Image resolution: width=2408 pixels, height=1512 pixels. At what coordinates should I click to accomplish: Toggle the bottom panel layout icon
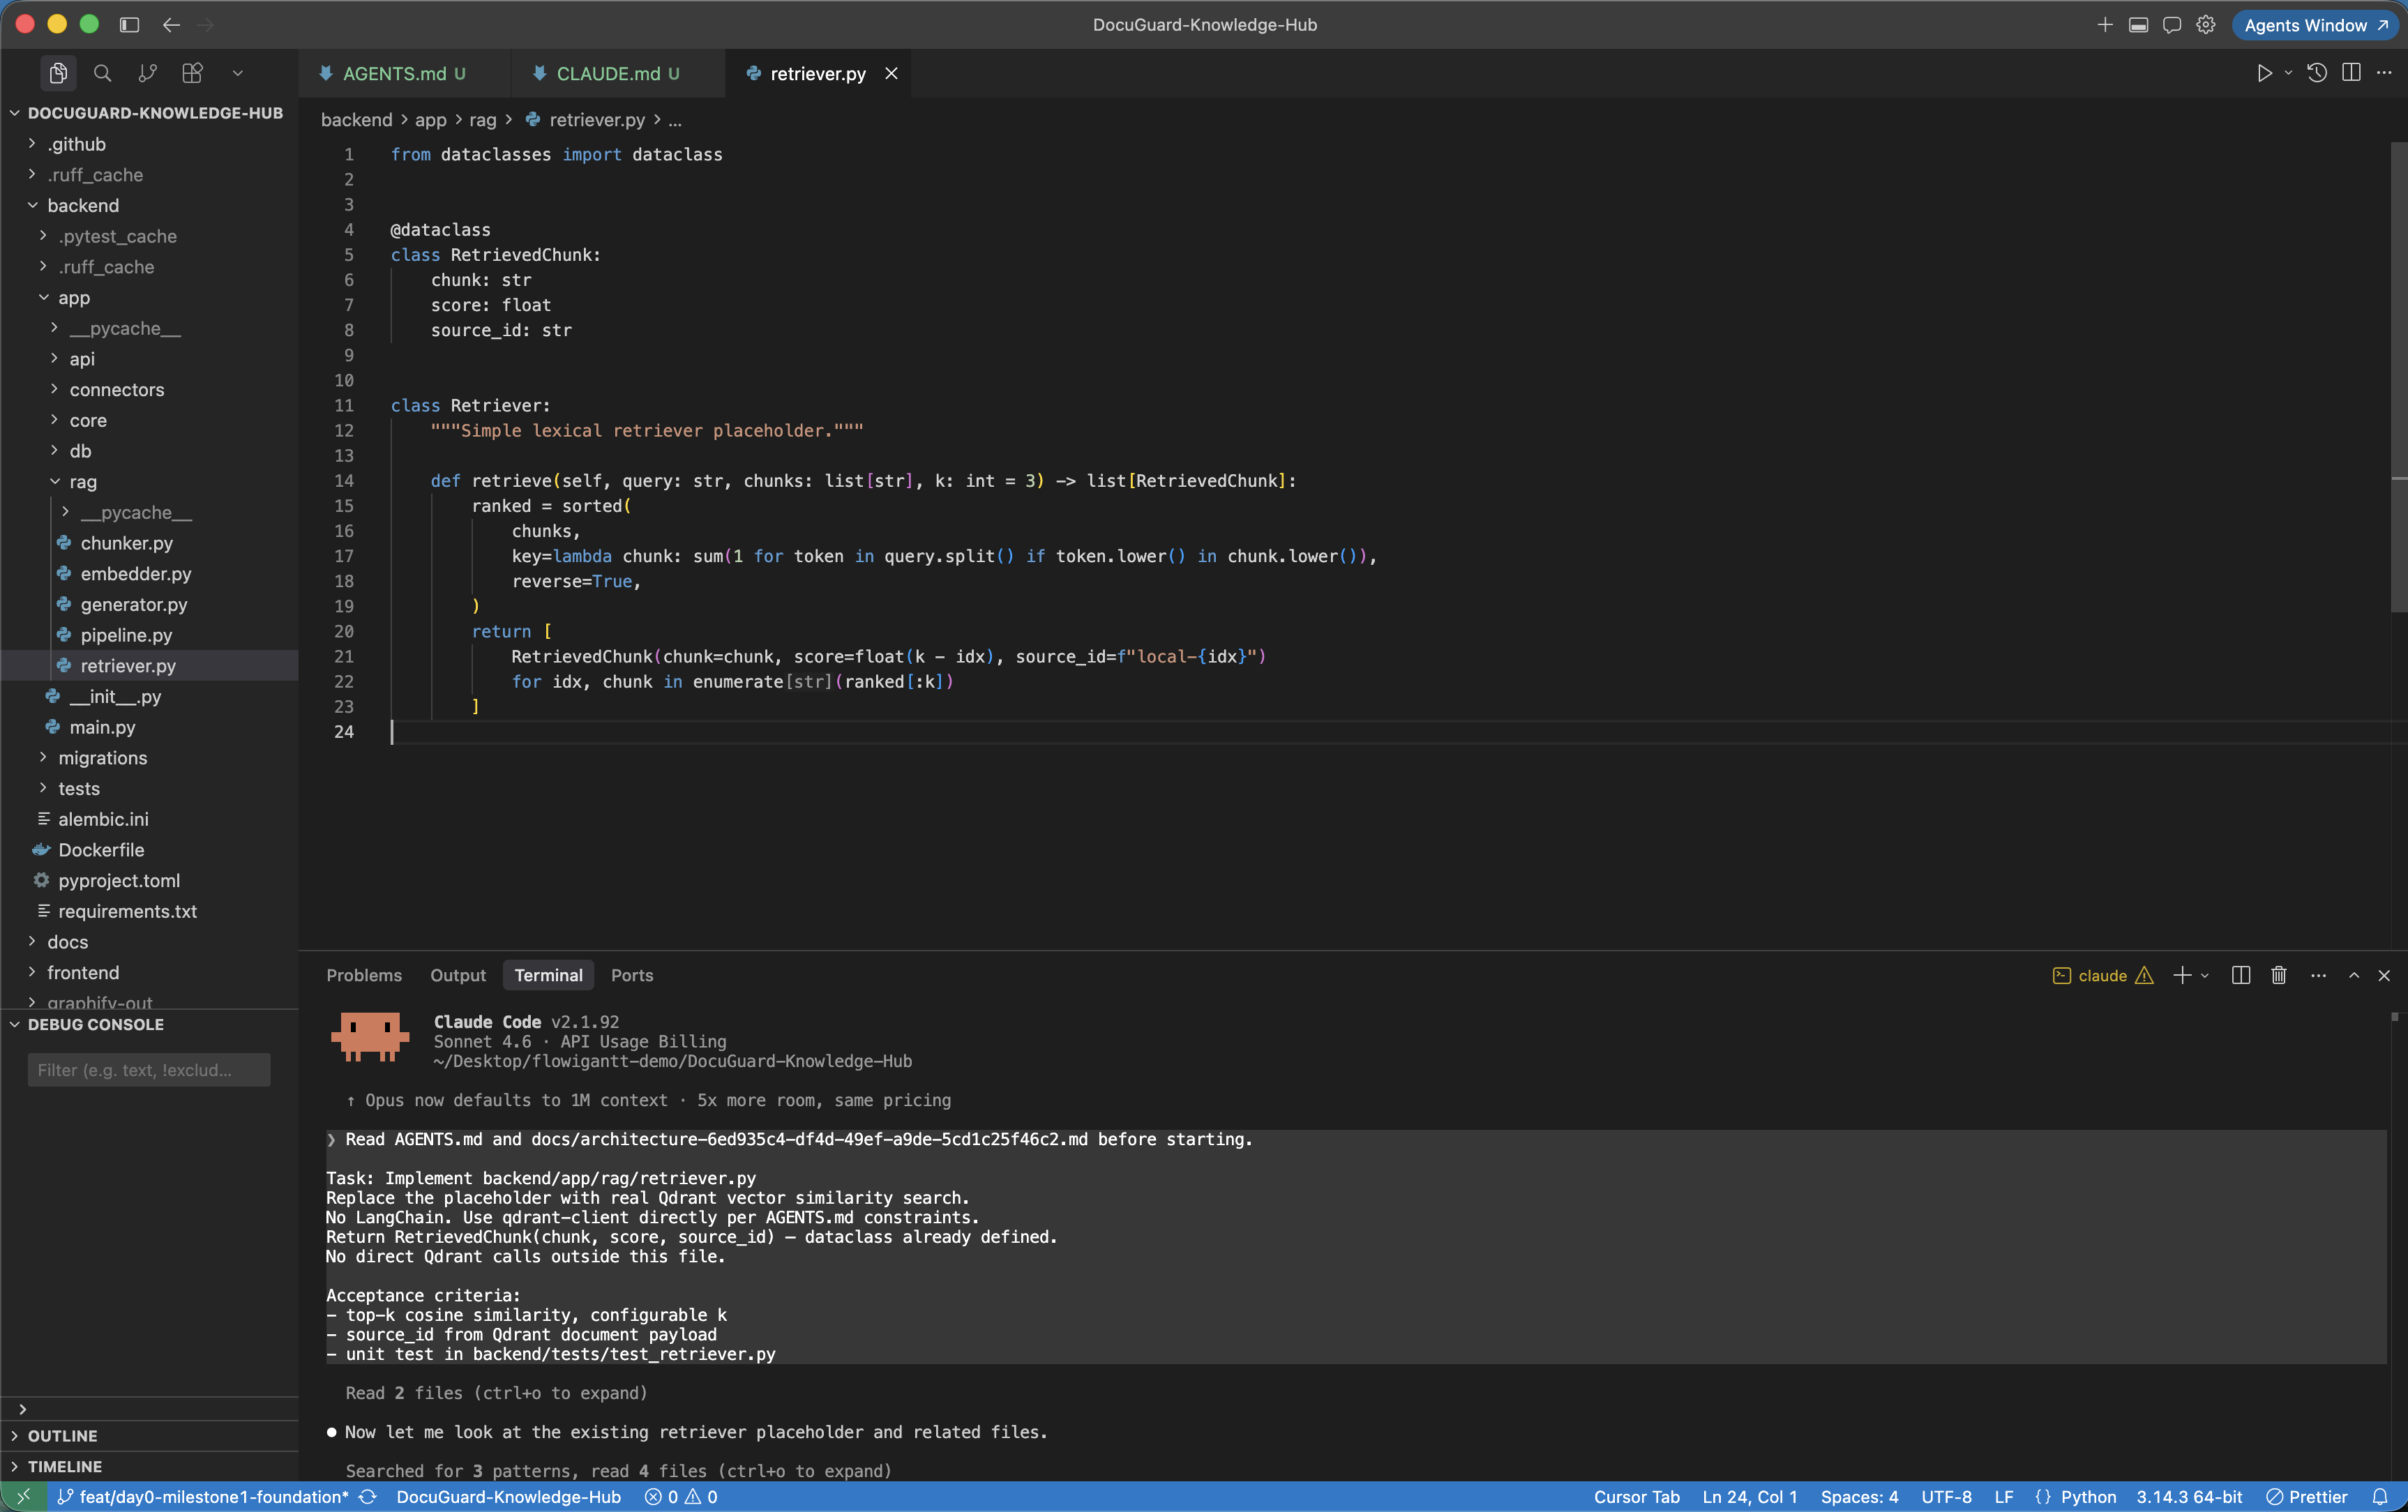point(2138,25)
